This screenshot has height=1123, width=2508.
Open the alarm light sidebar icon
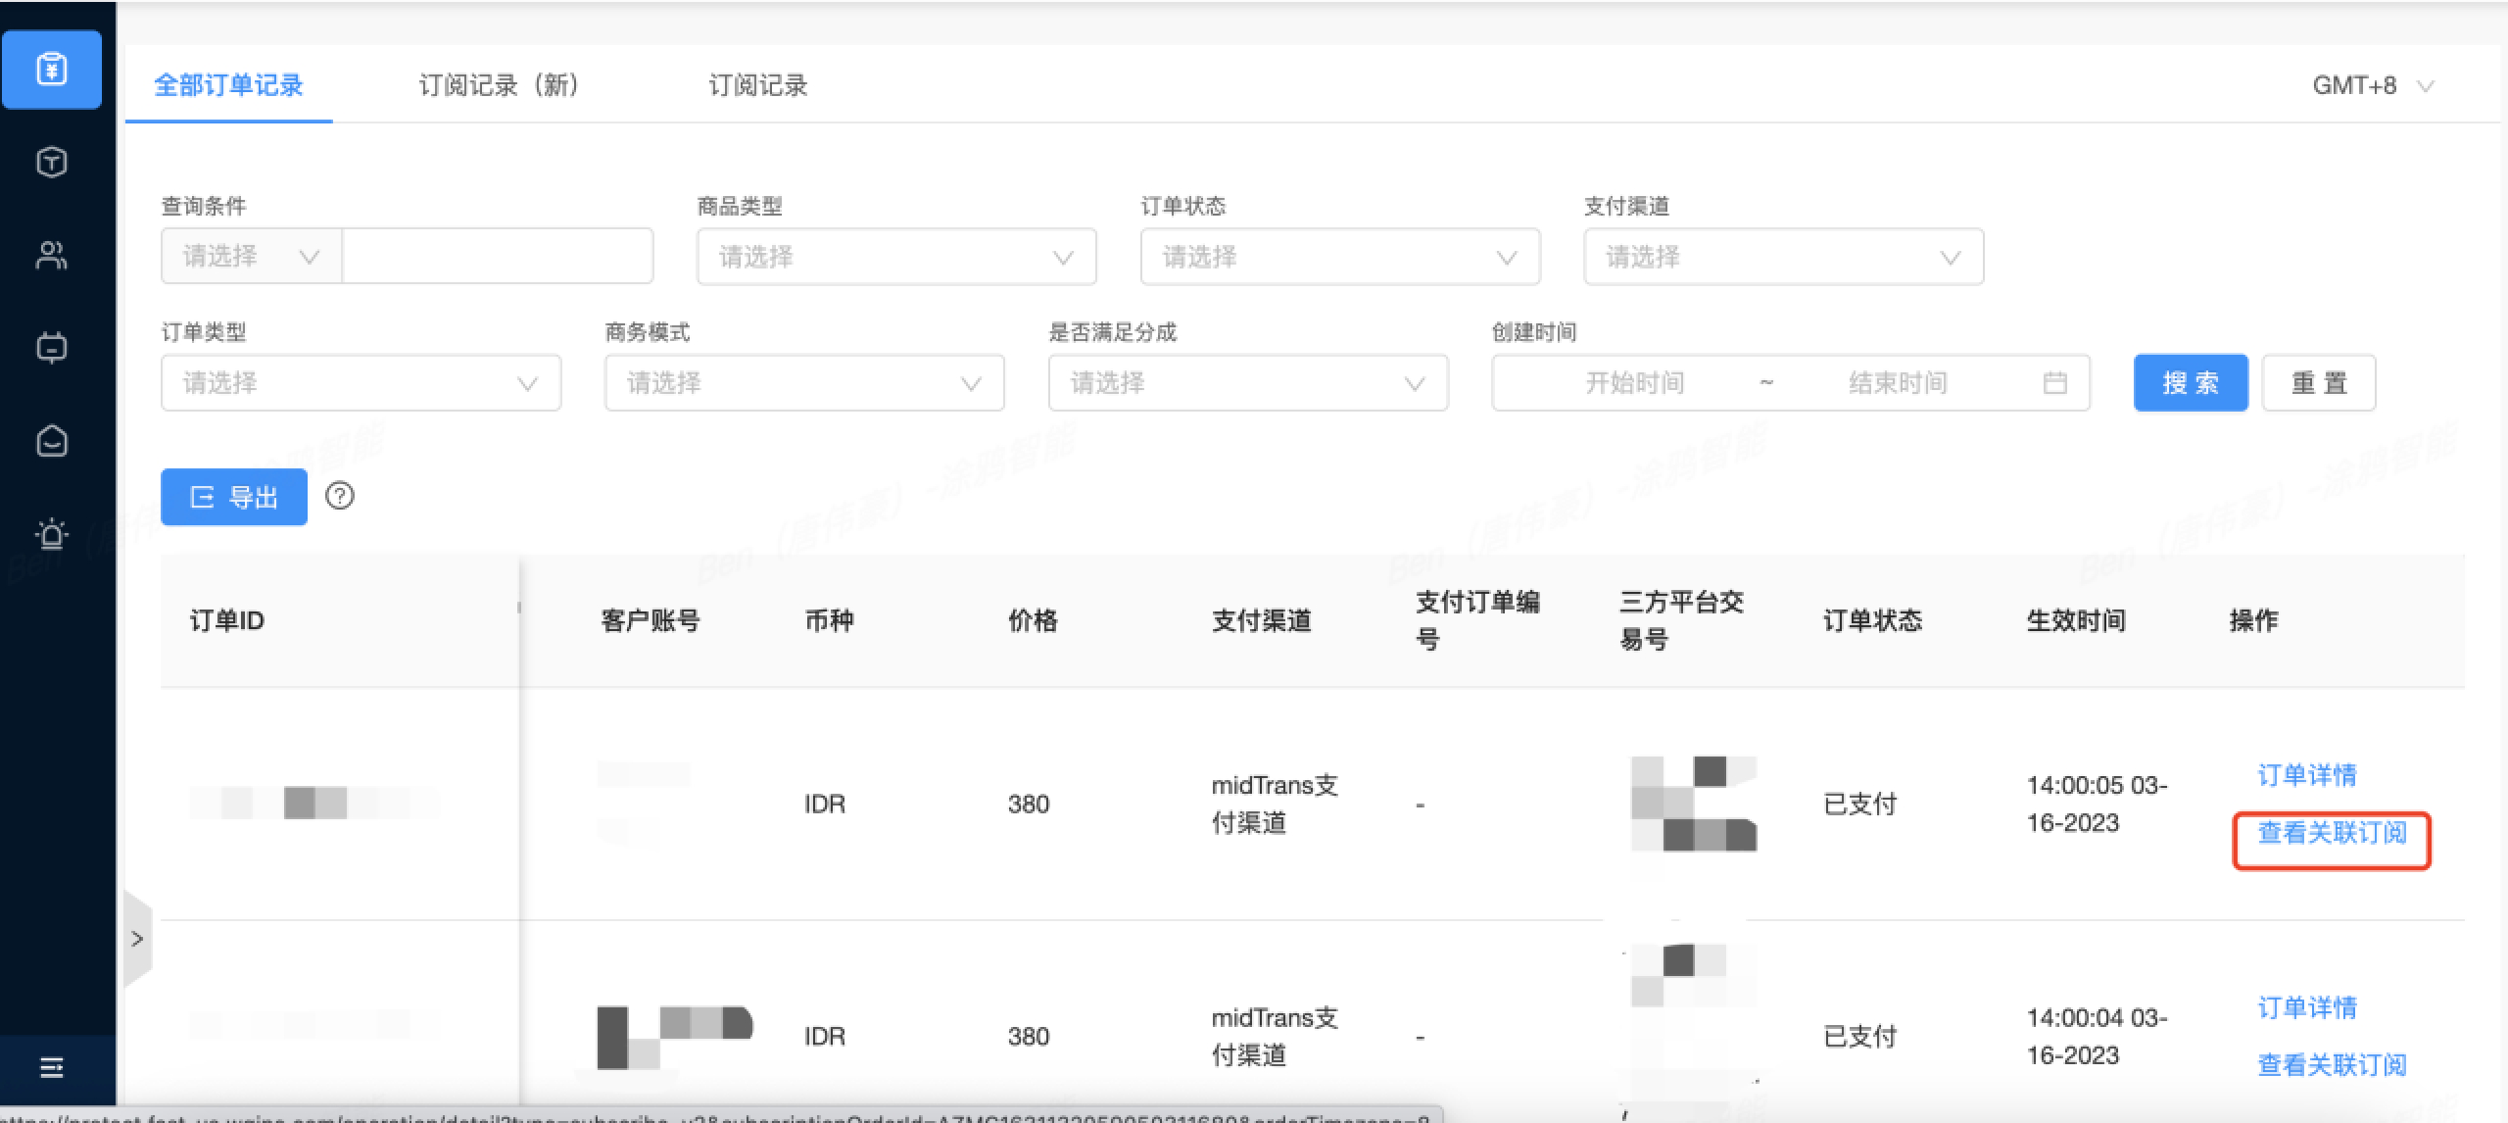pyautogui.click(x=51, y=534)
